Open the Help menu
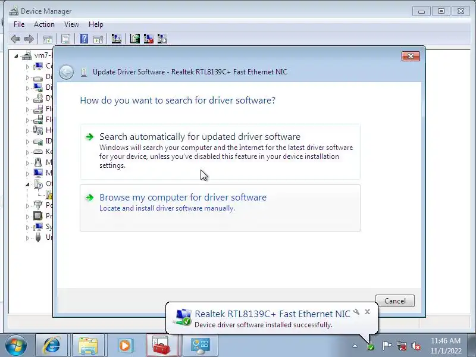 [96, 24]
